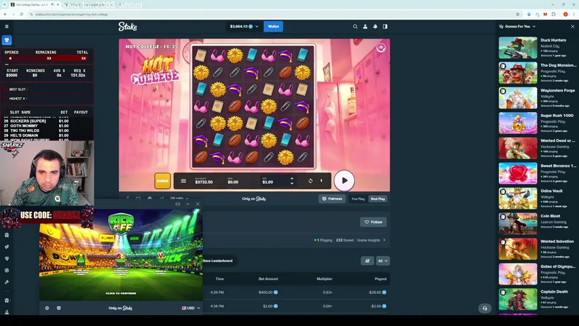Image resolution: width=579 pixels, height=326 pixels.
Task: Click the yellow BONUS buy button
Action: (162, 181)
